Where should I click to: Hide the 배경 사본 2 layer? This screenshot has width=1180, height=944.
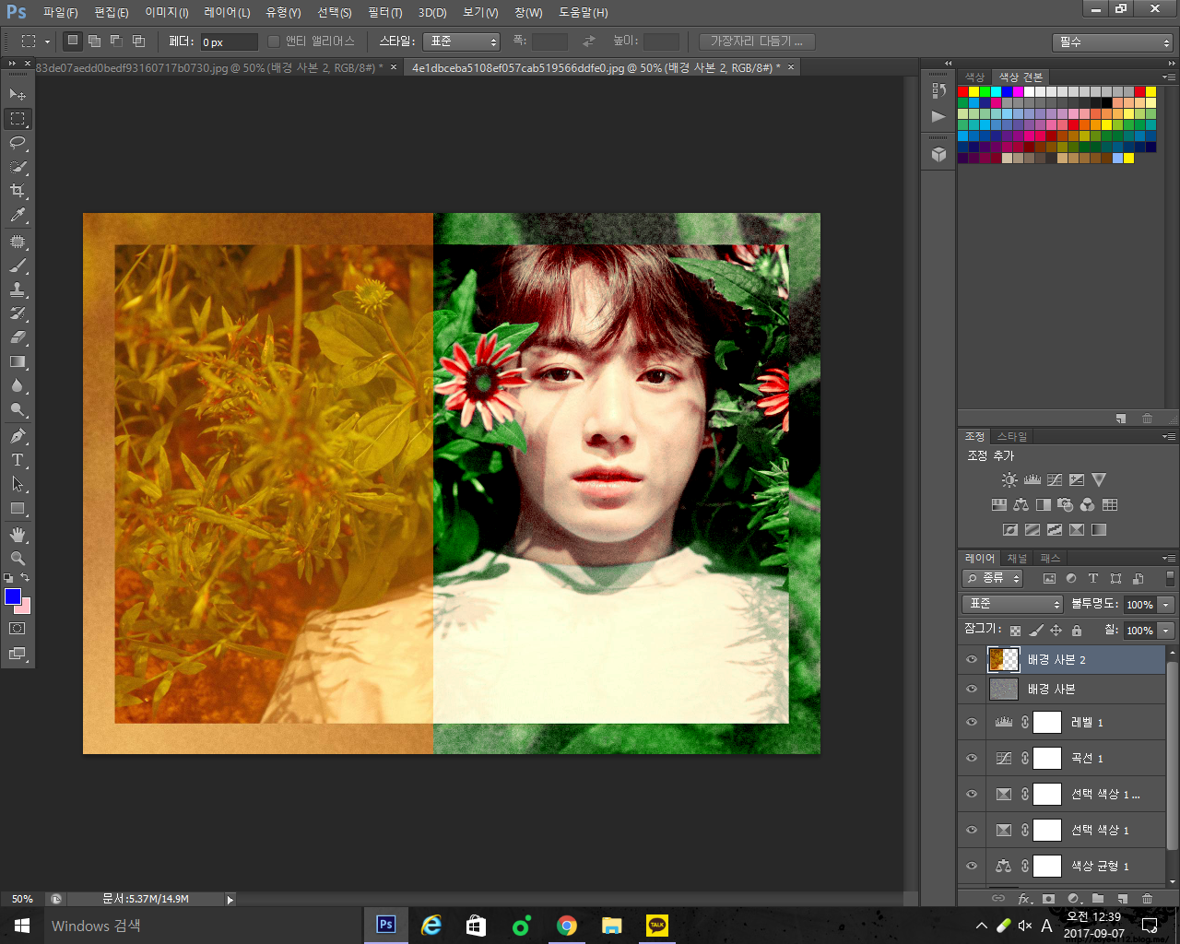point(972,659)
